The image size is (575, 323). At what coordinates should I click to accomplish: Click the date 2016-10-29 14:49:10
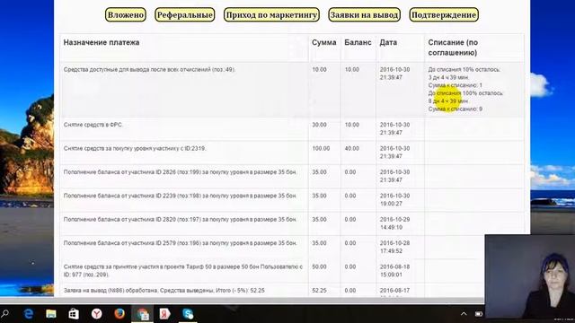[x=394, y=223]
